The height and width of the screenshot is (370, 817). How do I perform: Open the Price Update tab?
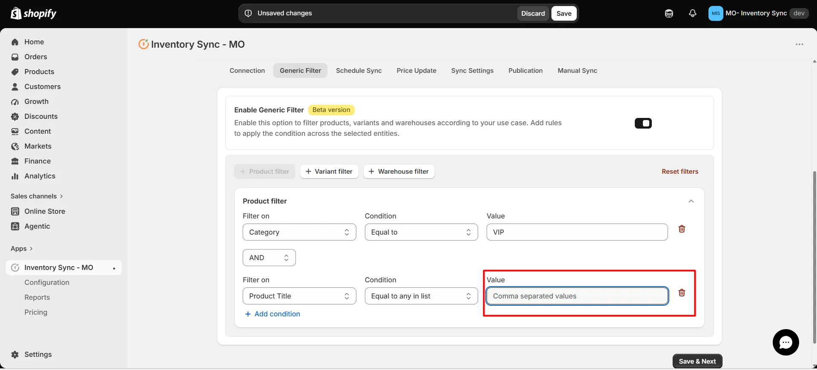coord(416,71)
